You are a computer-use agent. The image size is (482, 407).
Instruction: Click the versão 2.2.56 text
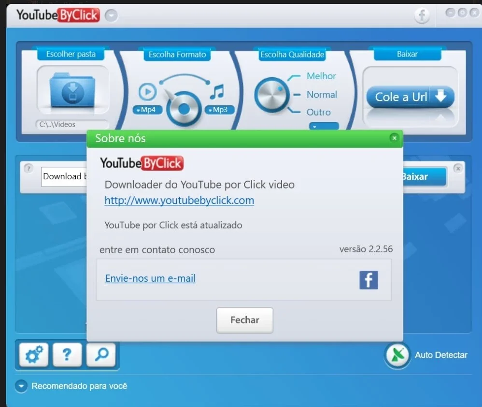pos(366,249)
